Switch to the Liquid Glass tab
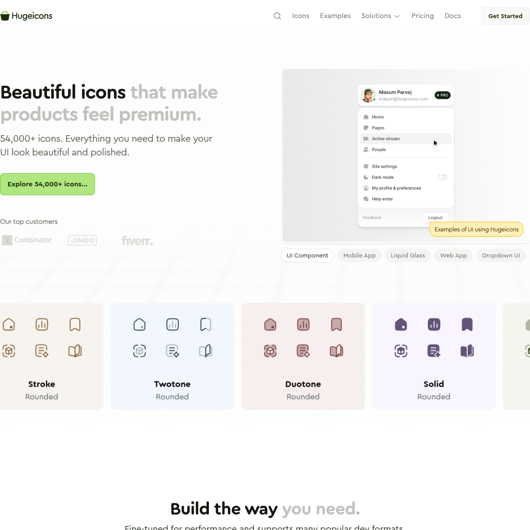The width and height of the screenshot is (530, 530). click(408, 255)
